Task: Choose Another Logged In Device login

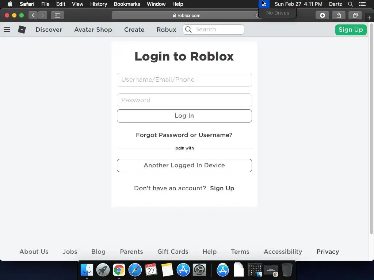Action: tap(184, 166)
